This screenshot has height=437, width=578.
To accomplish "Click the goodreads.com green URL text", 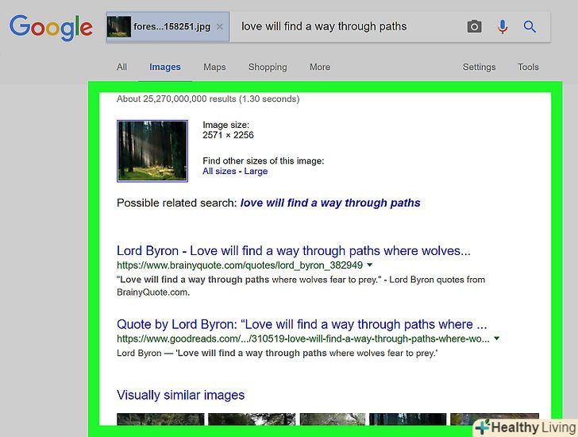I will coord(303,338).
